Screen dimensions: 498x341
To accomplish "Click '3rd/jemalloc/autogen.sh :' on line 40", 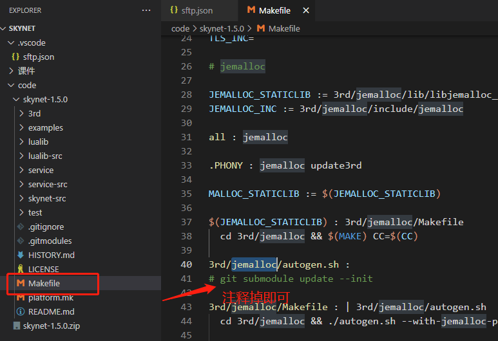I will (279, 264).
